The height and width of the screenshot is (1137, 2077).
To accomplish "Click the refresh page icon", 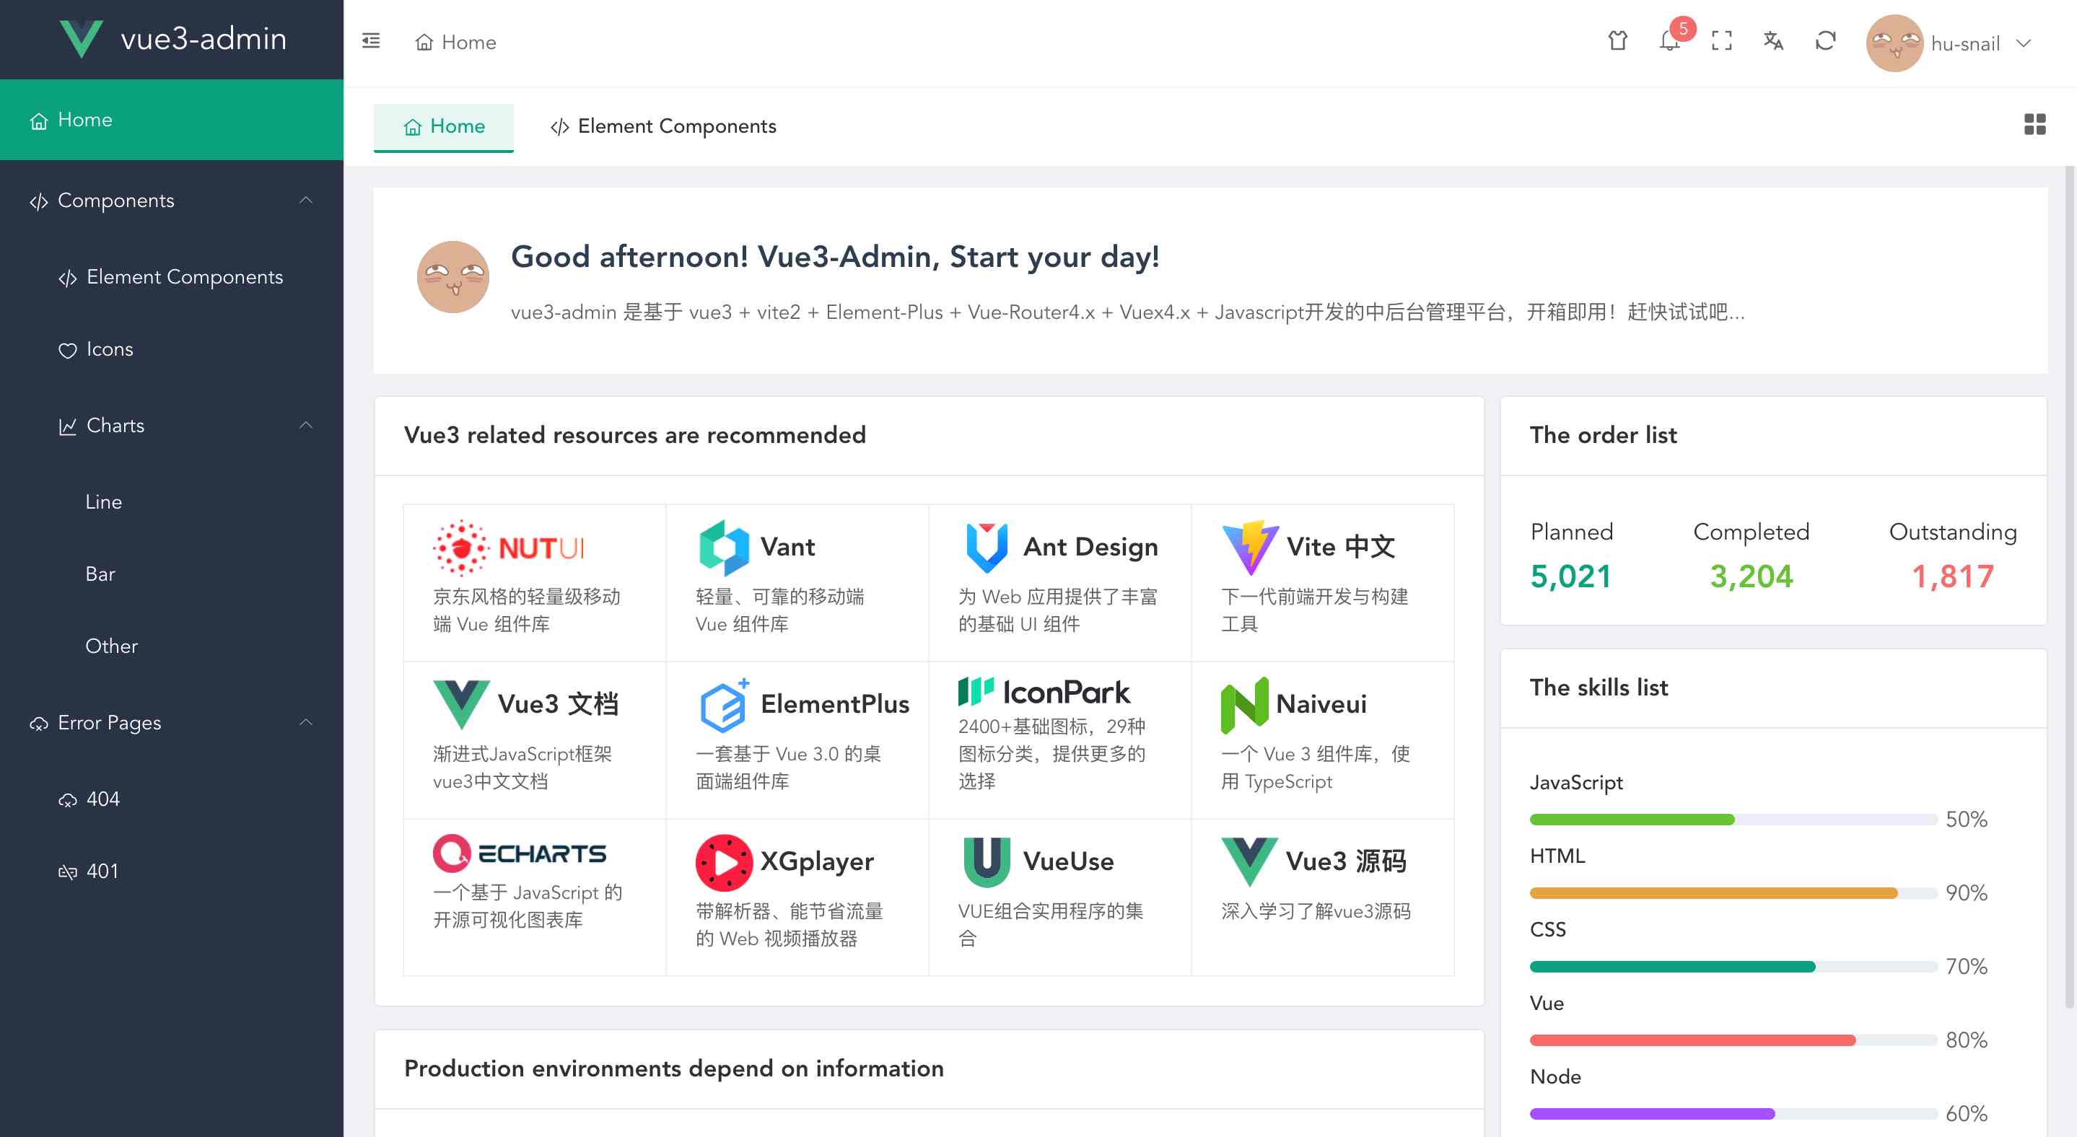I will (1825, 41).
